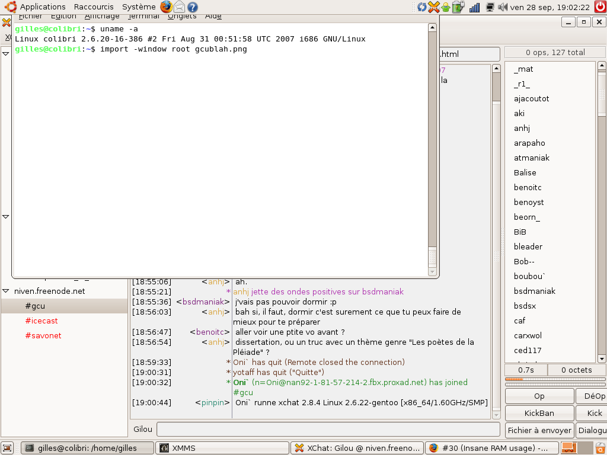This screenshot has height=455, width=607.
Task: Click the KickBan button
Action: (x=539, y=413)
